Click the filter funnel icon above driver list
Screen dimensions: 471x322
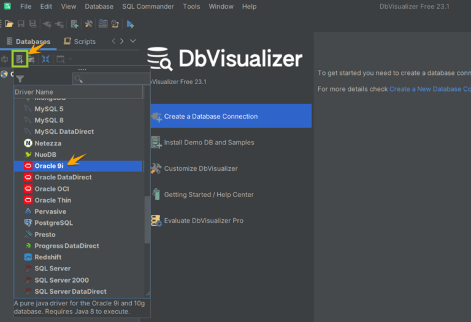[20, 79]
